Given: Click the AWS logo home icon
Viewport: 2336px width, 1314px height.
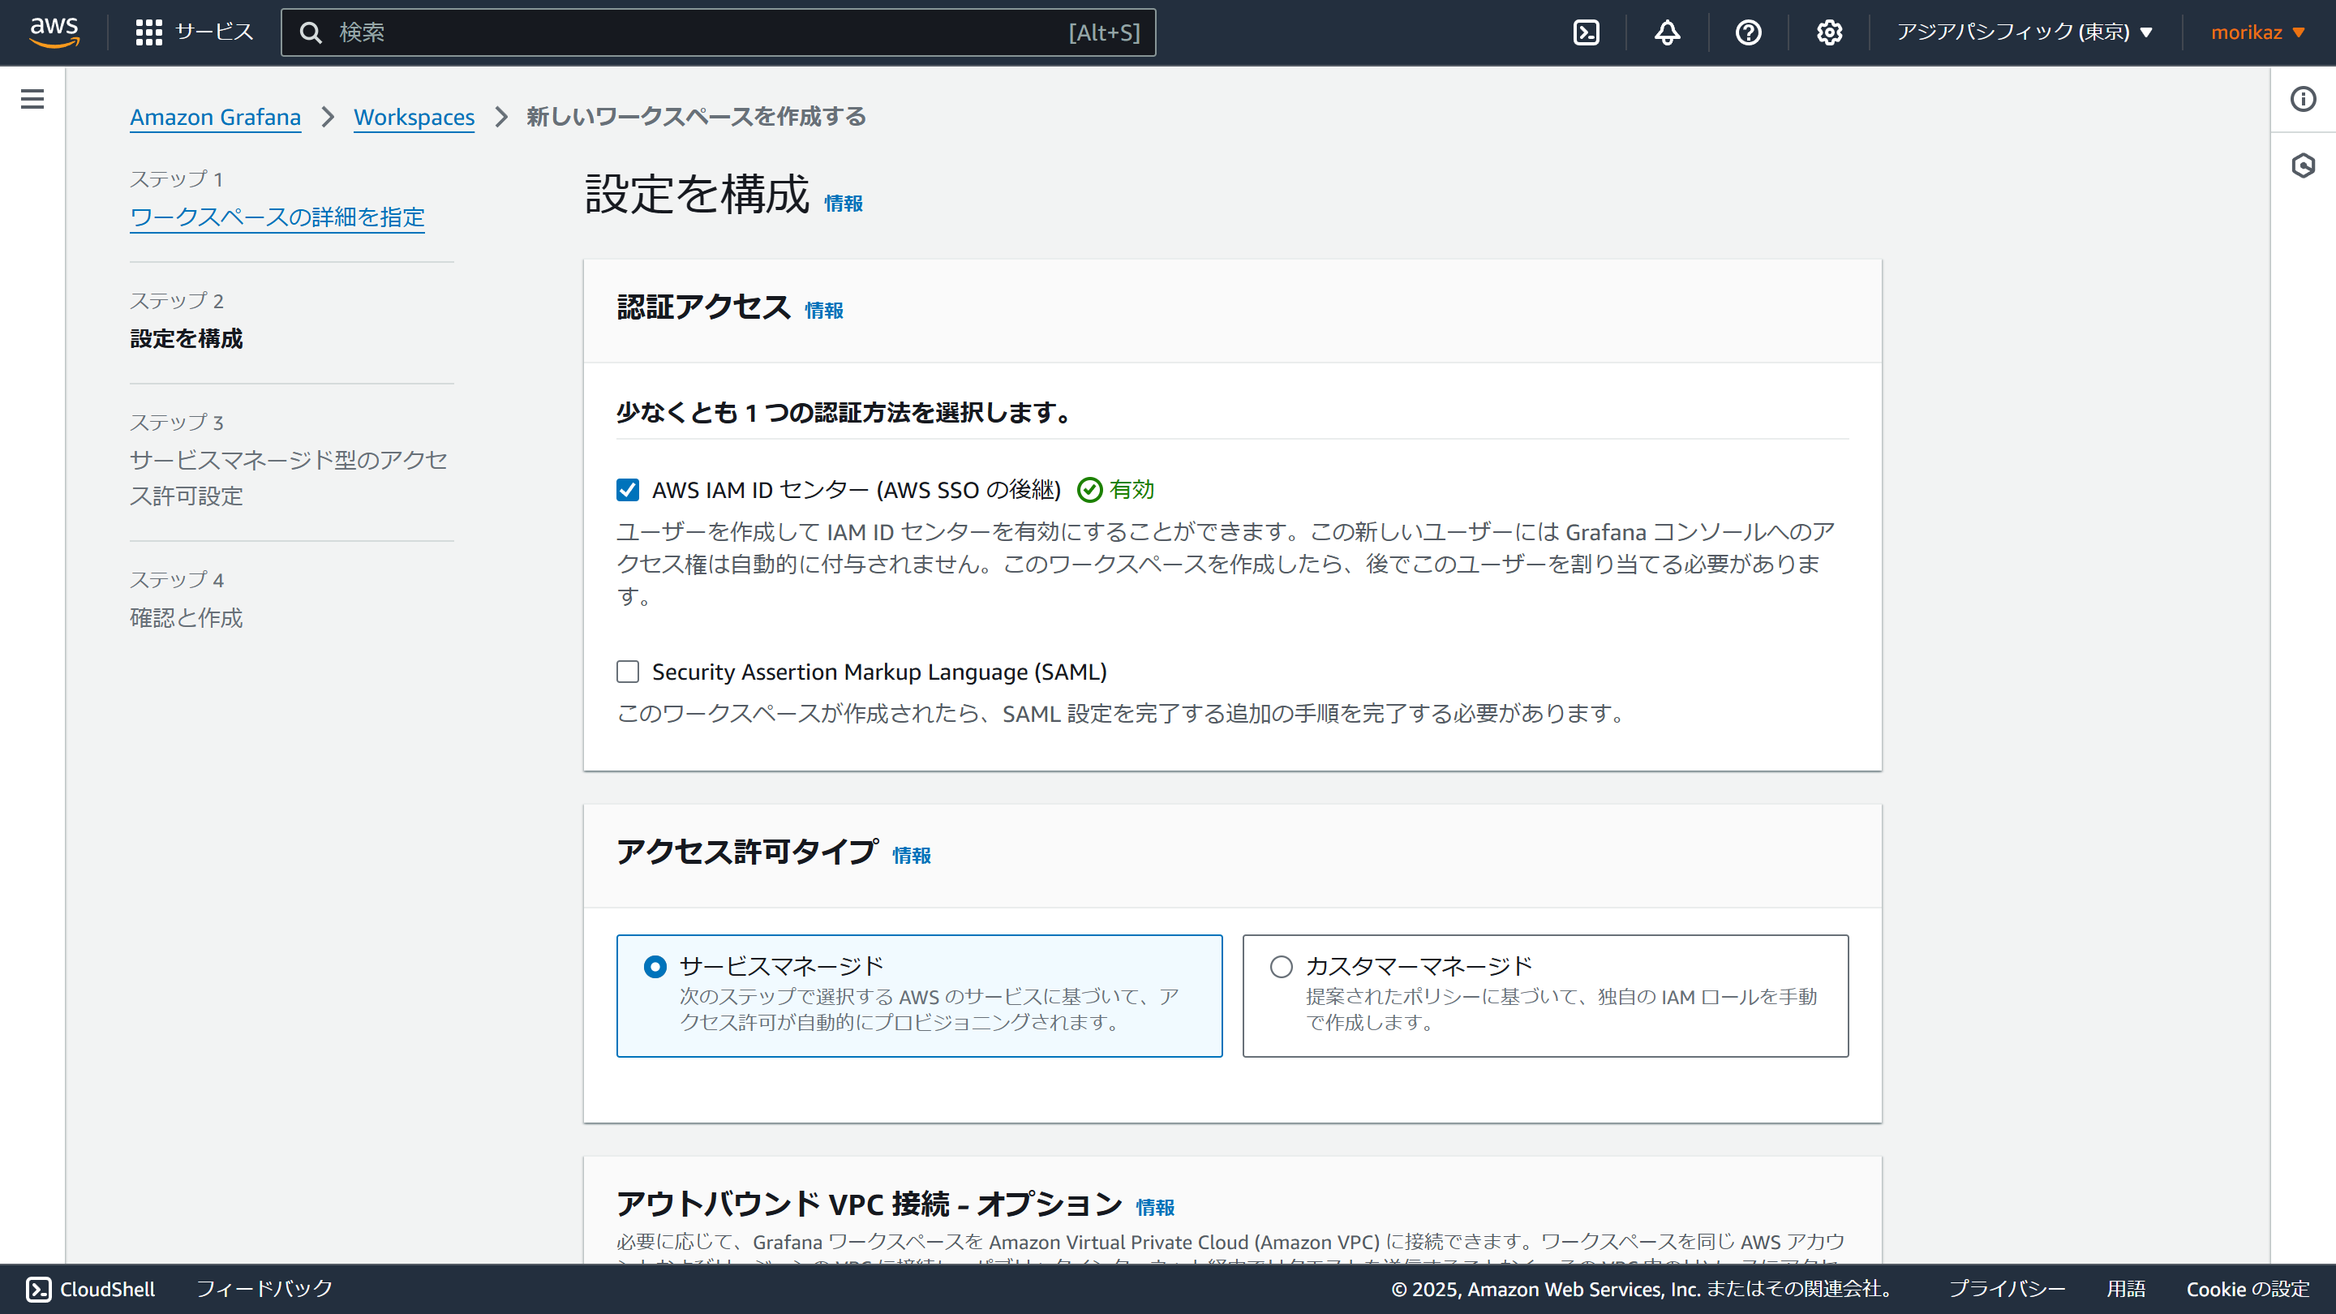Looking at the screenshot, I should pos(54,32).
